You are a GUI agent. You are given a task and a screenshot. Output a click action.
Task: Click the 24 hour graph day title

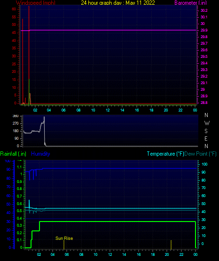coord(118,2)
